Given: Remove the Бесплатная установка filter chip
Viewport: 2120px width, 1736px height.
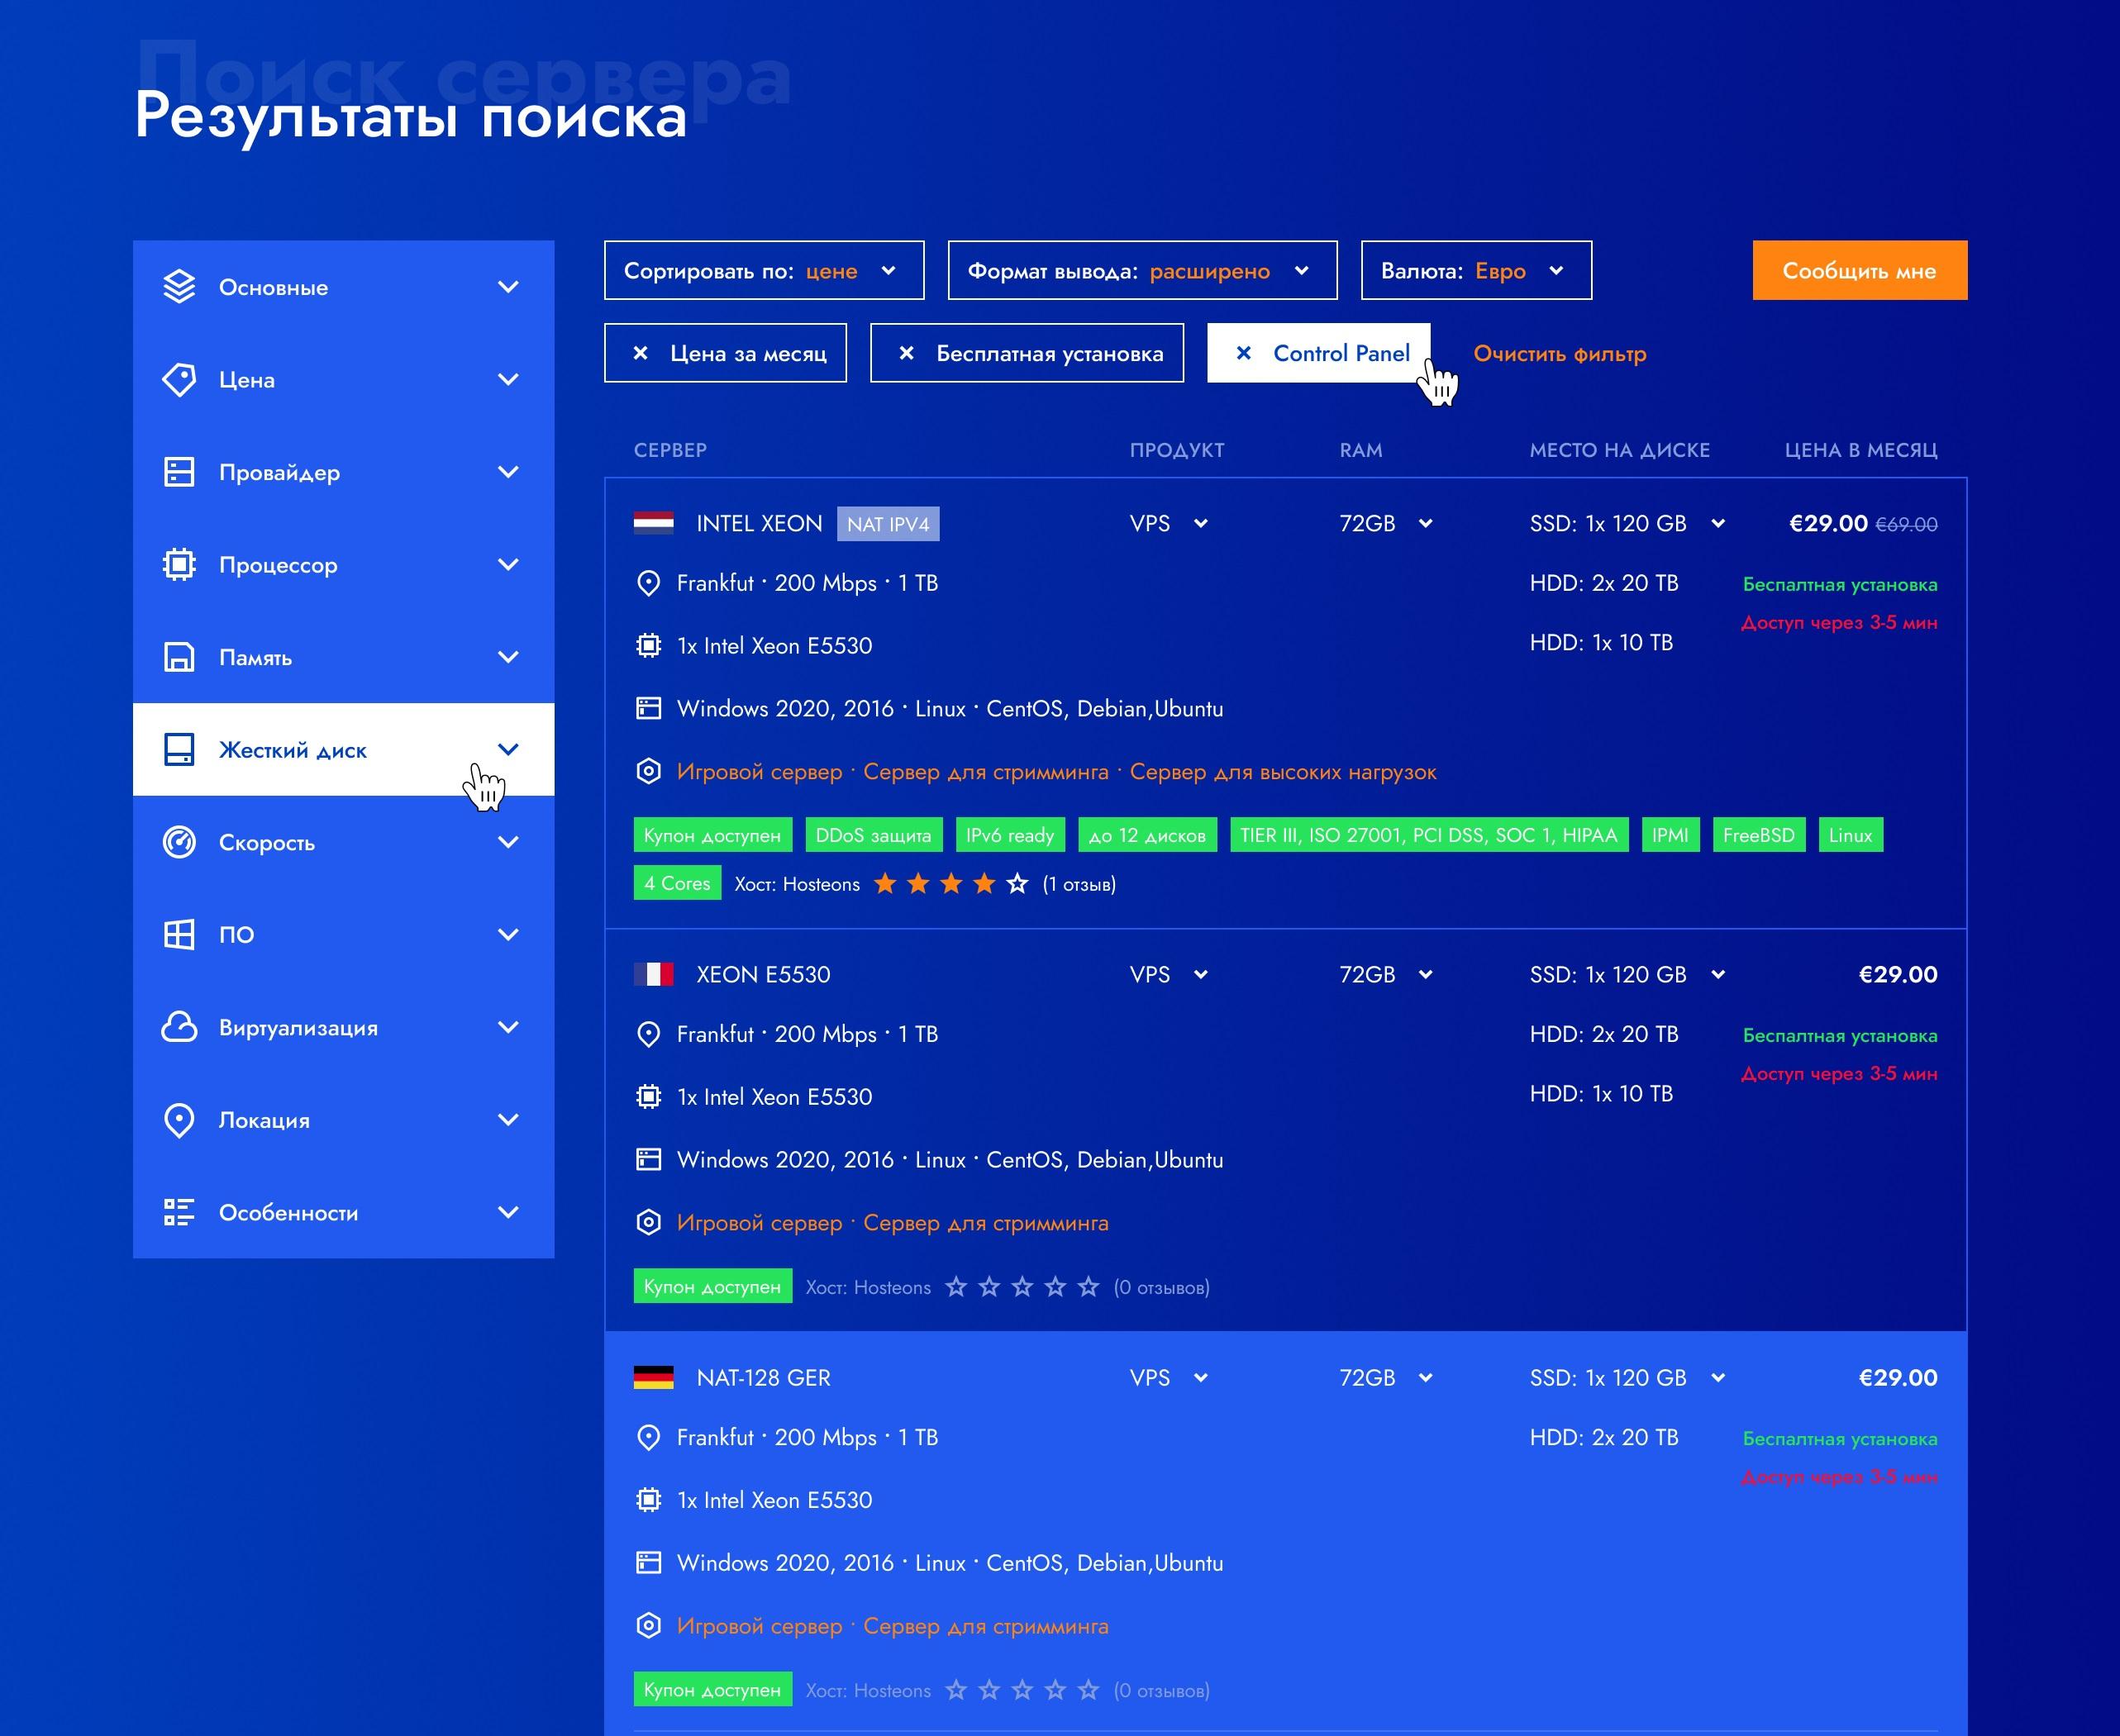Looking at the screenshot, I should [907, 353].
